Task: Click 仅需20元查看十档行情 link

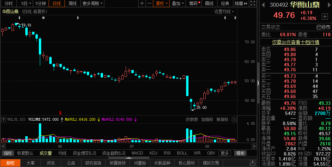Action: tap(296, 42)
